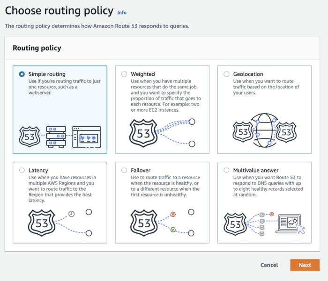Click the Next button
Image resolution: width=328 pixels, height=281 pixels.
(305, 265)
